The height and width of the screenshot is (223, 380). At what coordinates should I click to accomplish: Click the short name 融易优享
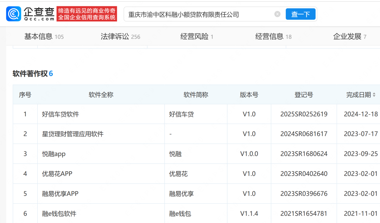[x=182, y=194]
